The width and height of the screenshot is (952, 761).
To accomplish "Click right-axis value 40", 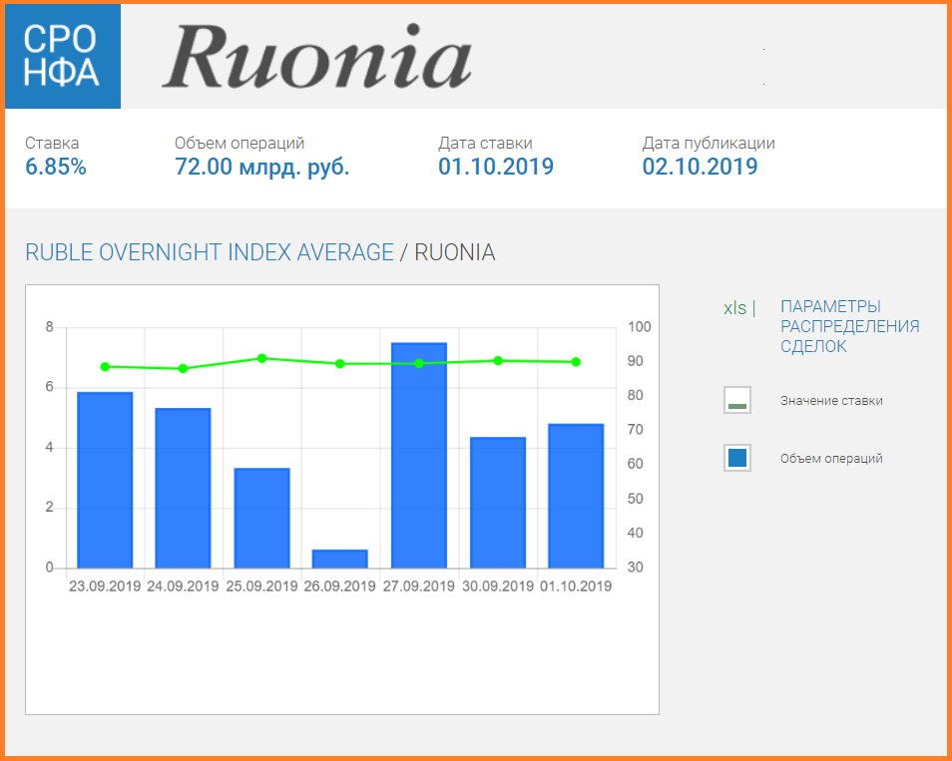I will [x=635, y=533].
